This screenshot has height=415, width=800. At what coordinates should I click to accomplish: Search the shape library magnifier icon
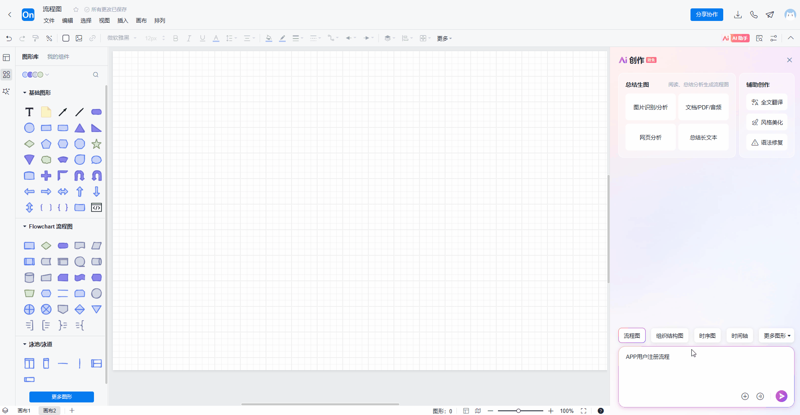click(96, 75)
